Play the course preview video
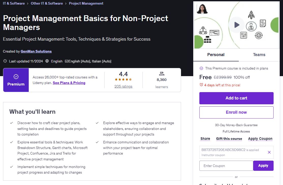The image size is (283, 185). tap(236, 25)
